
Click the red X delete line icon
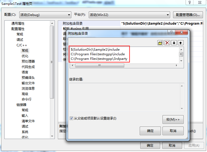[167, 43]
